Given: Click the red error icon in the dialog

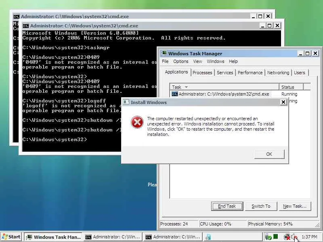Looking at the screenshot, I should tap(137, 122).
